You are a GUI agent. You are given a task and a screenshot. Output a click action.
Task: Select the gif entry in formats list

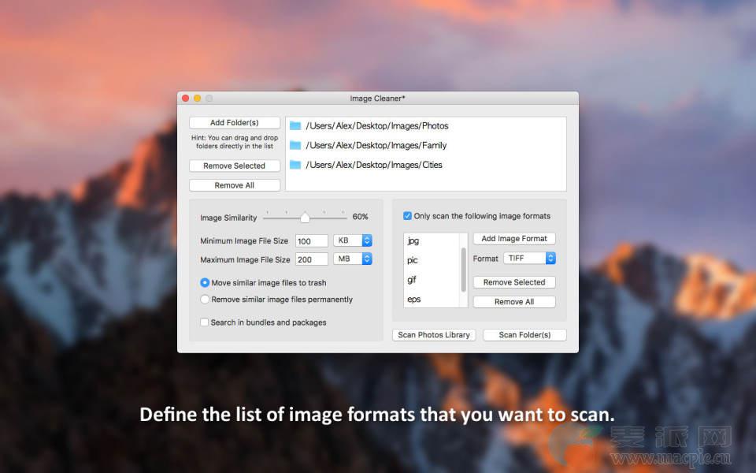(x=413, y=280)
